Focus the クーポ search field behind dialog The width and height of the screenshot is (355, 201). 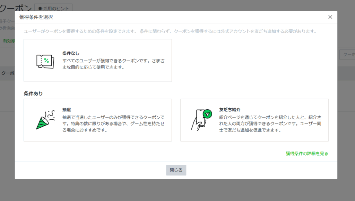(347, 55)
